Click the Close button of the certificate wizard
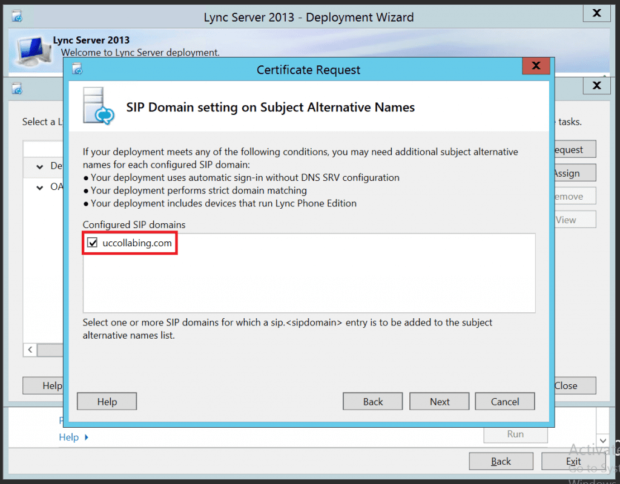This screenshot has width=620, height=484. point(573,385)
